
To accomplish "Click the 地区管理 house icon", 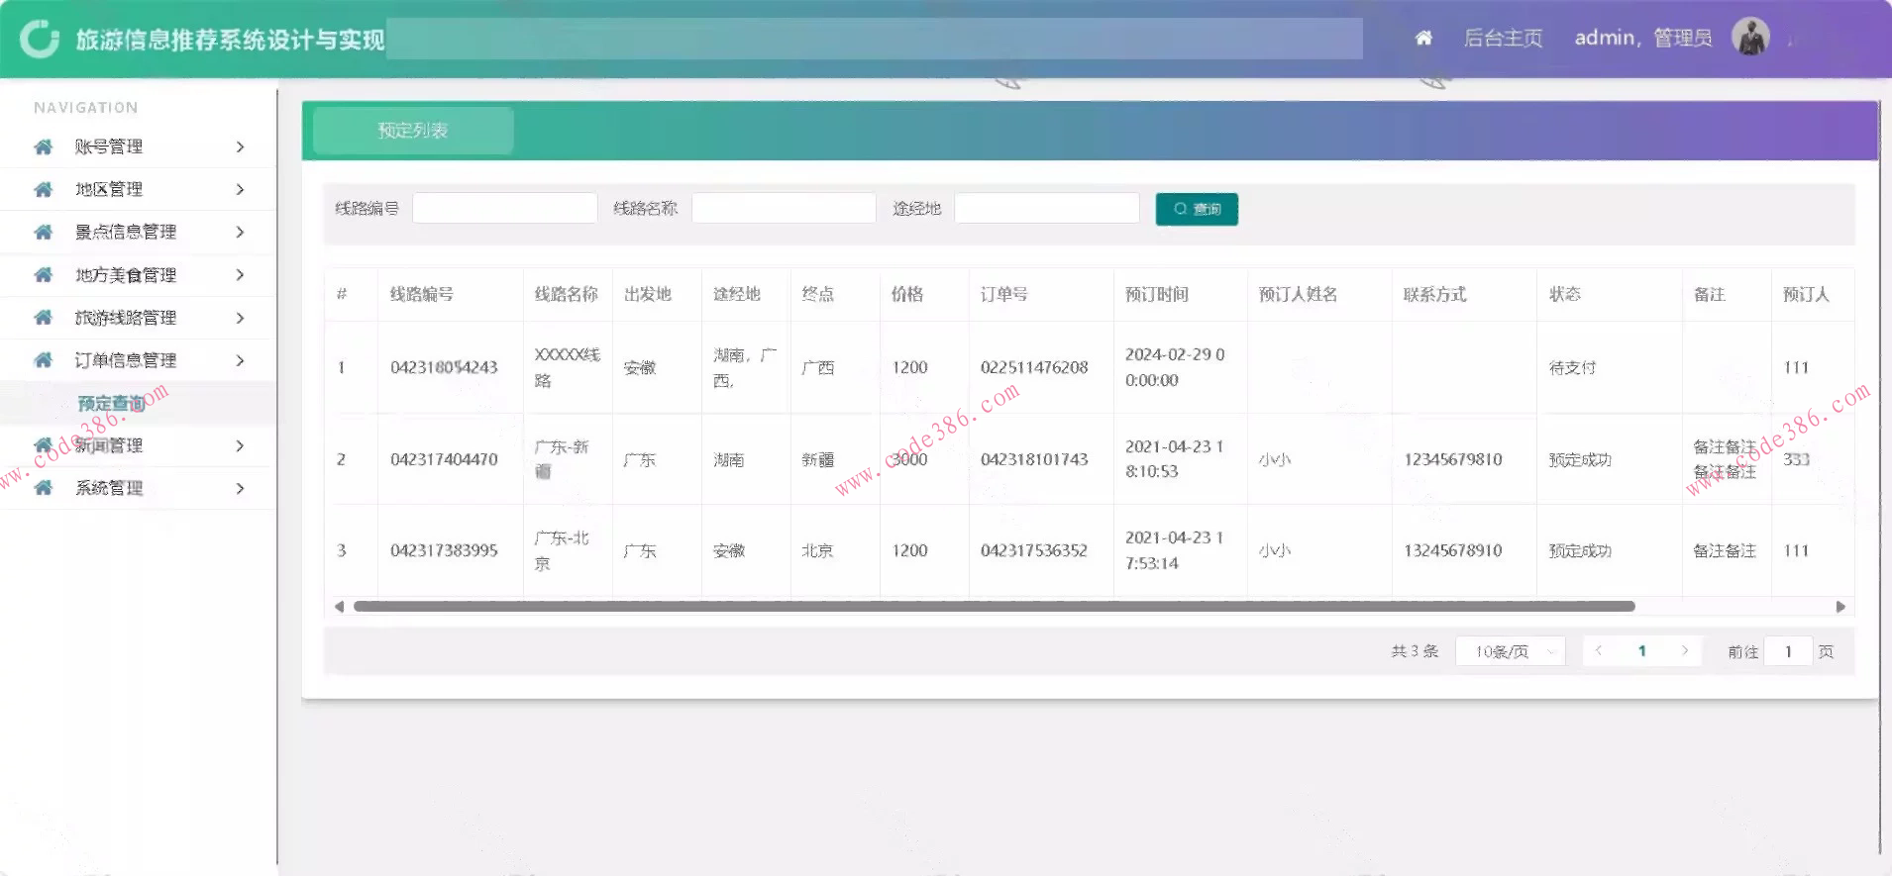I will pos(43,189).
